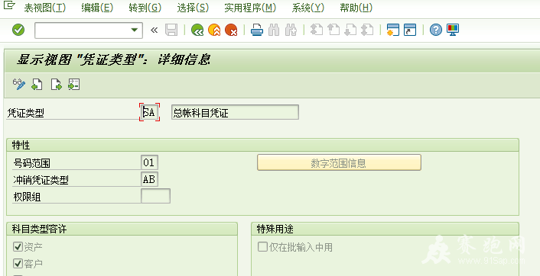Toggle the 资产 checkbox
The image size is (540, 276).
tap(18, 246)
